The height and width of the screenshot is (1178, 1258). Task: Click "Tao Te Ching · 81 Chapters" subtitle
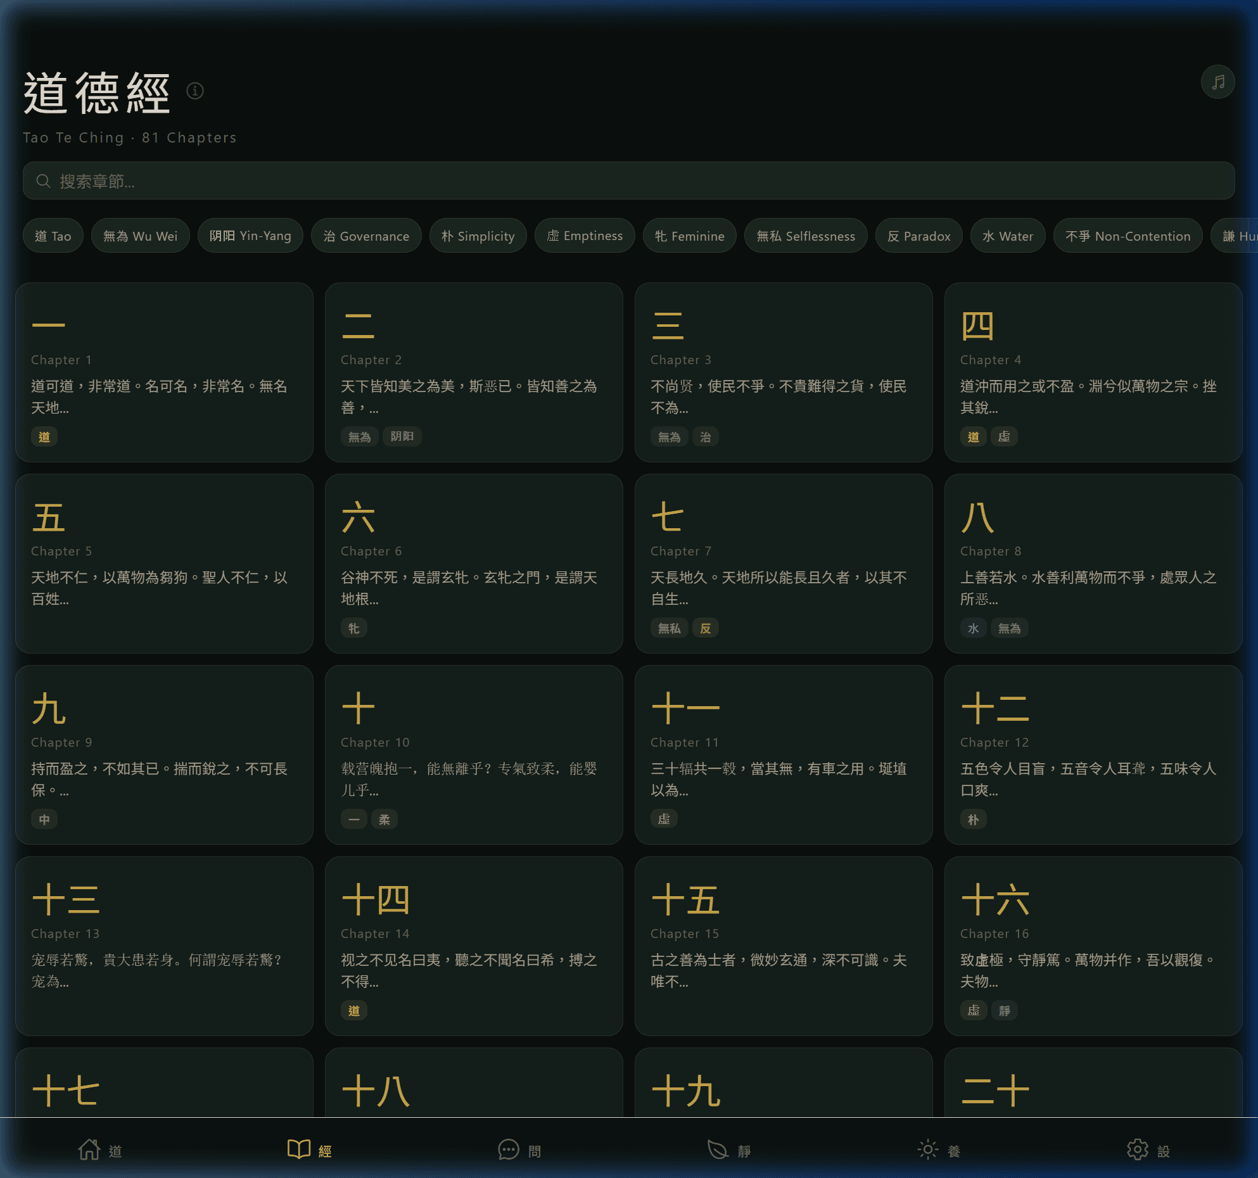tap(130, 137)
